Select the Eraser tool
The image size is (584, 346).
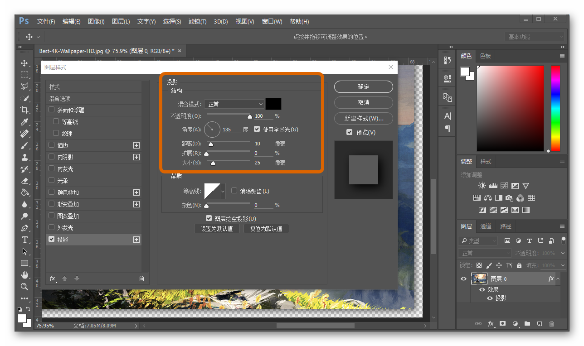coord(24,181)
